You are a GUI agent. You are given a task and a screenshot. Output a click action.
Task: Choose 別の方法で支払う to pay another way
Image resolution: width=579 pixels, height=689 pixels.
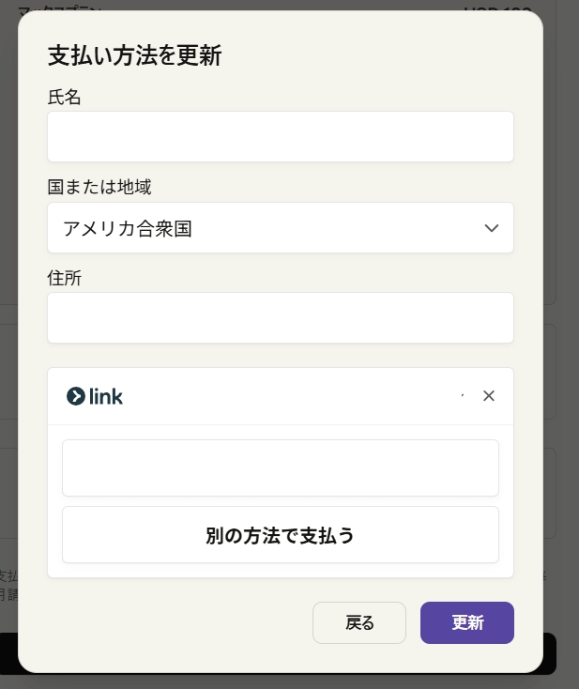click(x=281, y=535)
